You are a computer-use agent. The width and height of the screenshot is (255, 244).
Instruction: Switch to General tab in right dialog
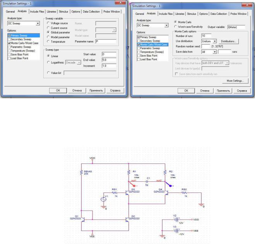[x=140, y=14]
